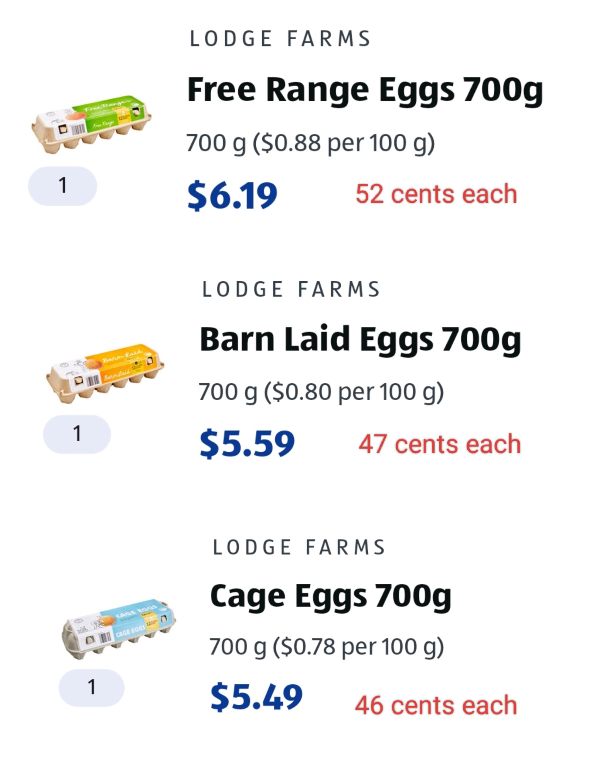Open the Barn Laid Eggs carton image
Image resolution: width=590 pixels, height=777 pixels.
point(105,373)
